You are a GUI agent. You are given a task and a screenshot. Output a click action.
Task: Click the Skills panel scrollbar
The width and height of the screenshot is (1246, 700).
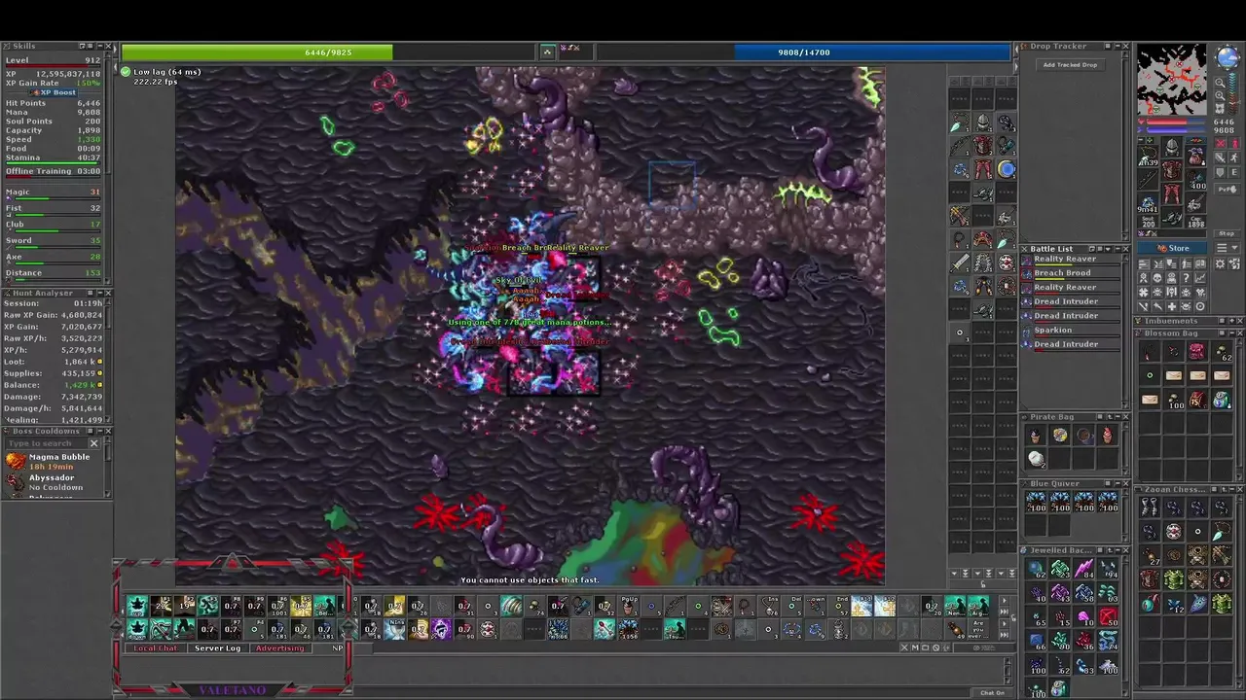(107, 117)
